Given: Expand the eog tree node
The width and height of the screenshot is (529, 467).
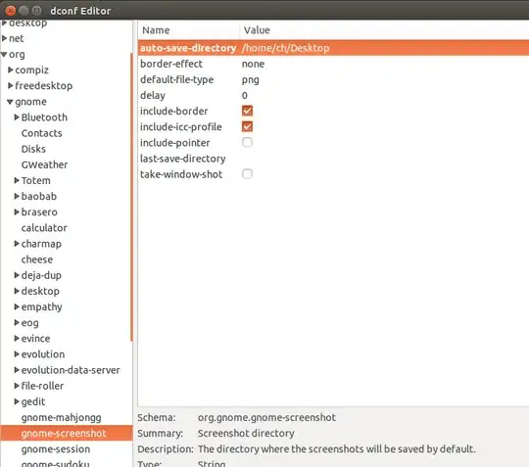Looking at the screenshot, I should coord(17,323).
